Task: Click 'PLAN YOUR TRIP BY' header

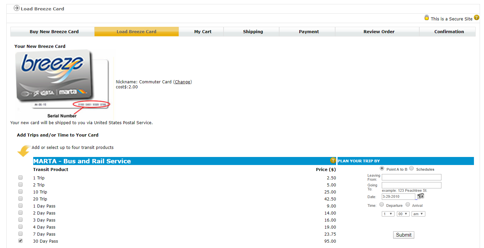Action: 359,161
